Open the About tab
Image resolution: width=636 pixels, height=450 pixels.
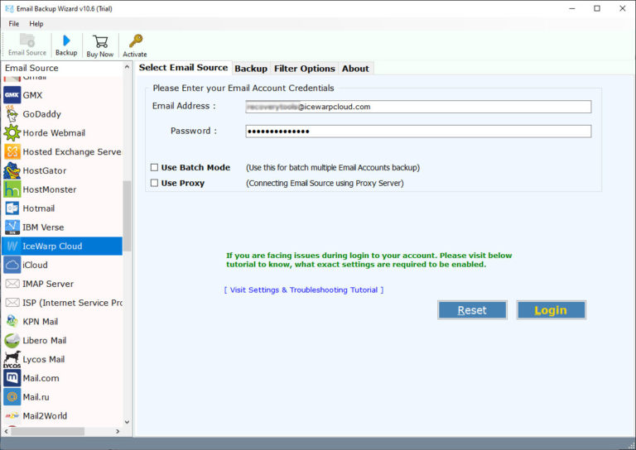click(355, 69)
